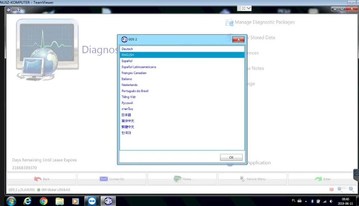Click the Back button
Viewport: 359px width, 206px height.
click(41, 179)
